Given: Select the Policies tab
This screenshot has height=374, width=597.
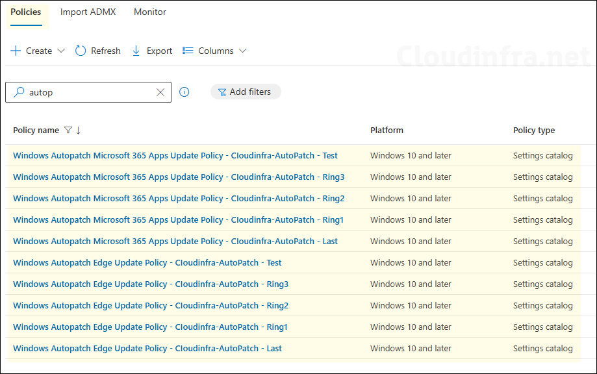Looking at the screenshot, I should [26, 12].
